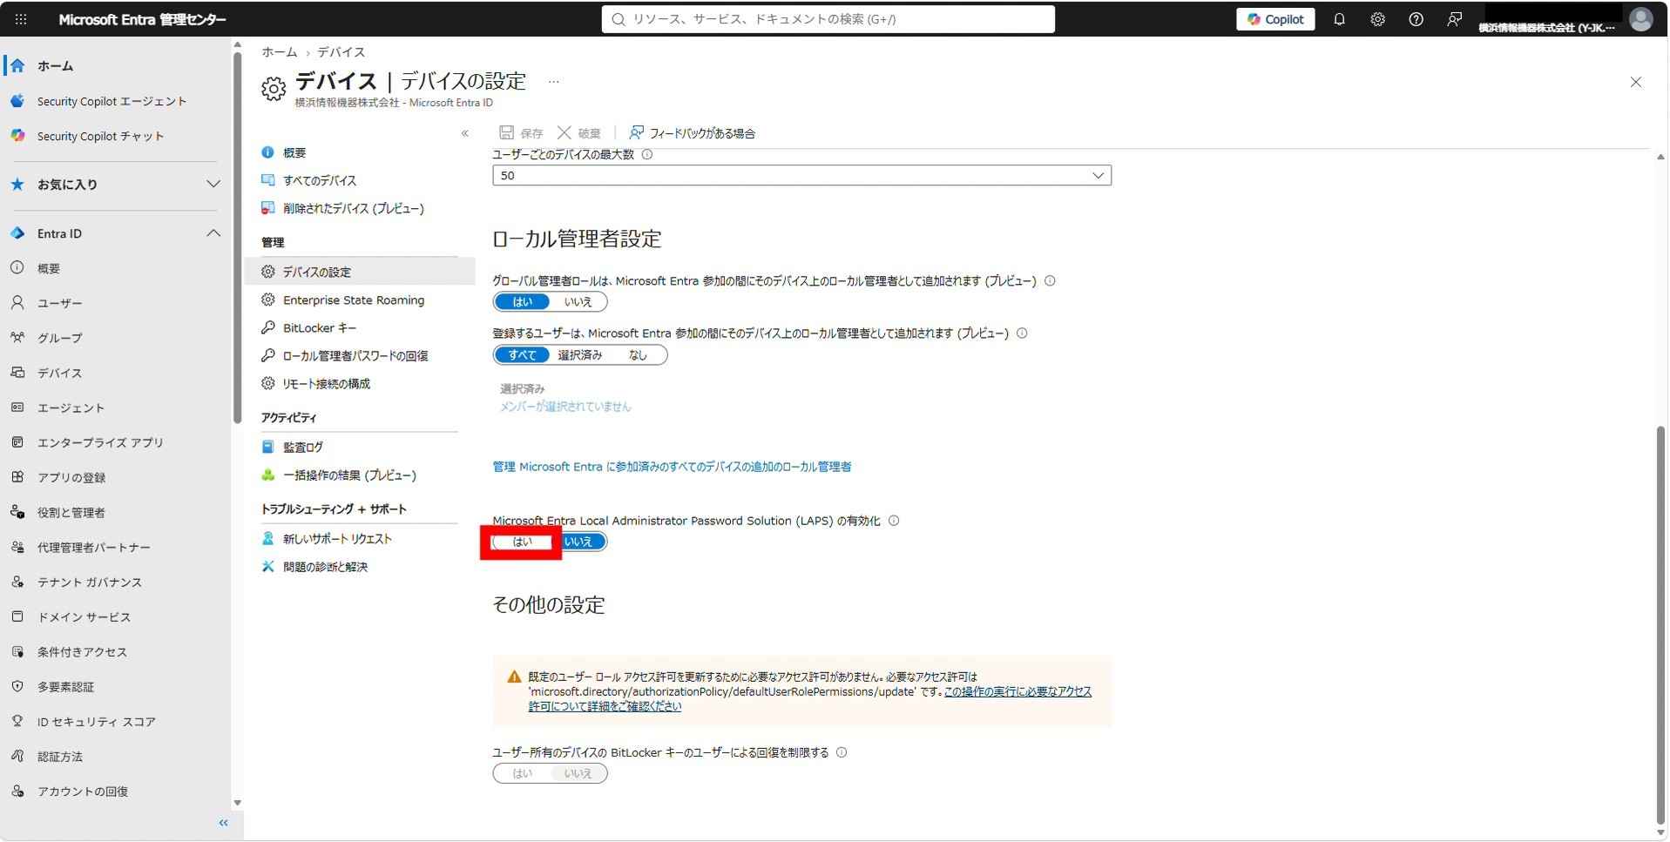Open additional local administrators management link

click(672, 467)
